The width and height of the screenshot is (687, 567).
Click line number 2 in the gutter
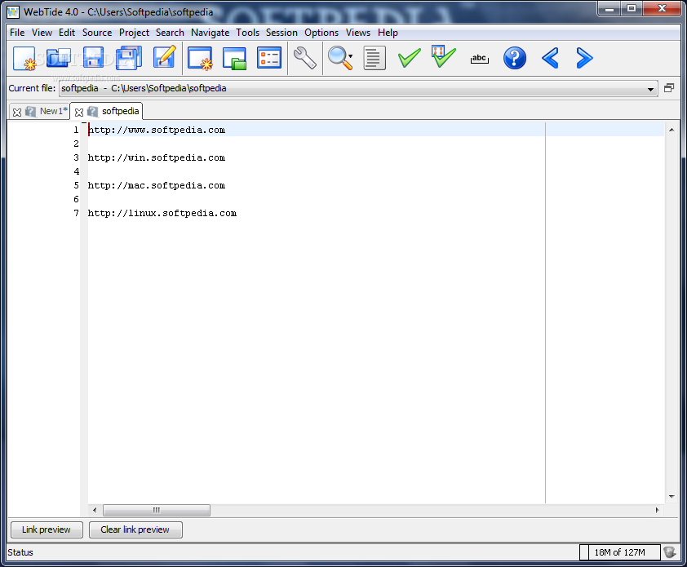76,144
